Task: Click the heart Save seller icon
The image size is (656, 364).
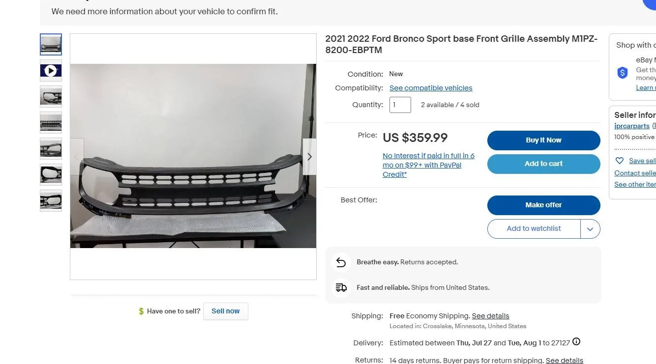Action: pos(620,161)
